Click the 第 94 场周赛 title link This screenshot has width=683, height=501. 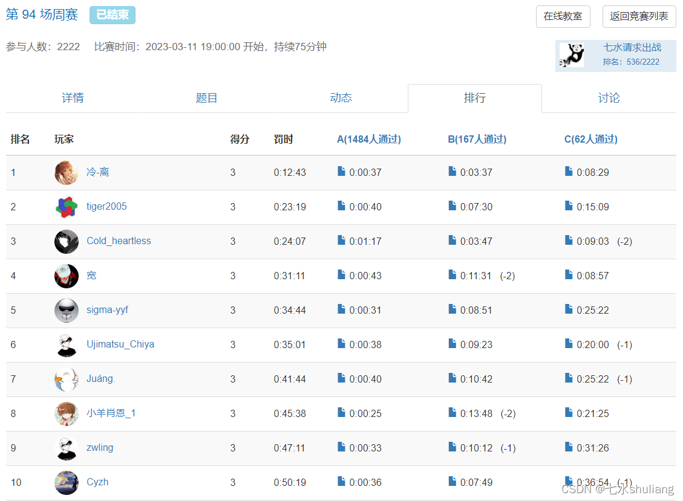click(x=42, y=15)
